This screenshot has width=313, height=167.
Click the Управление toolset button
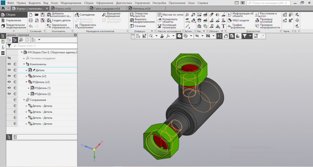(x=13, y=20)
